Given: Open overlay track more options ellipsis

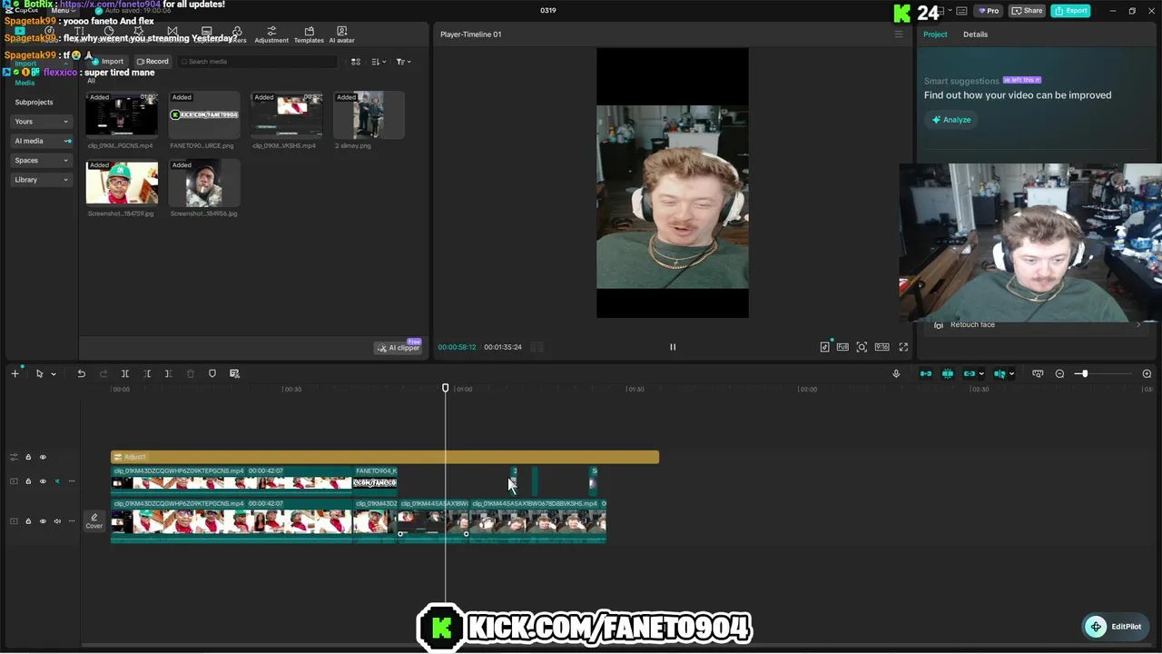Looking at the screenshot, I should coord(72,481).
